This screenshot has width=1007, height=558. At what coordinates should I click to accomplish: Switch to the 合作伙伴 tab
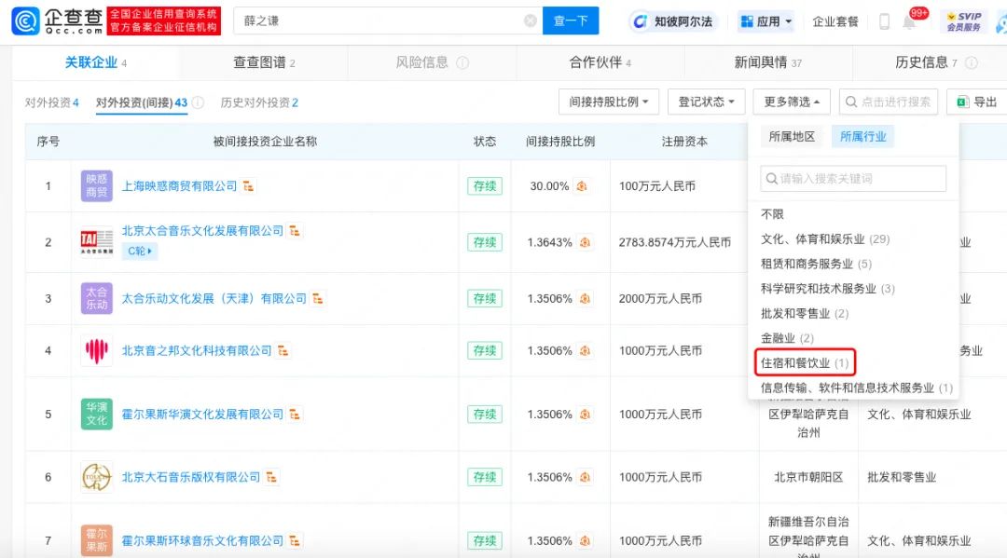coord(600,62)
